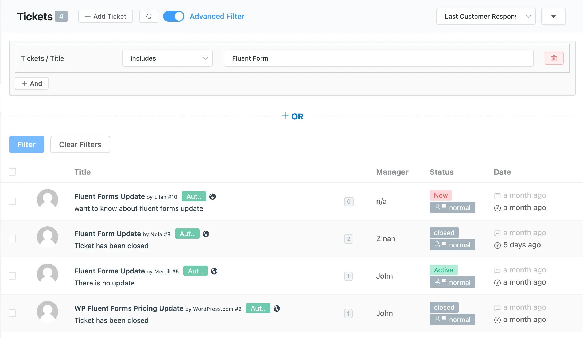The image size is (583, 338).
Task: Click avatar of Lilah's ticket #10
Action: click(48, 200)
